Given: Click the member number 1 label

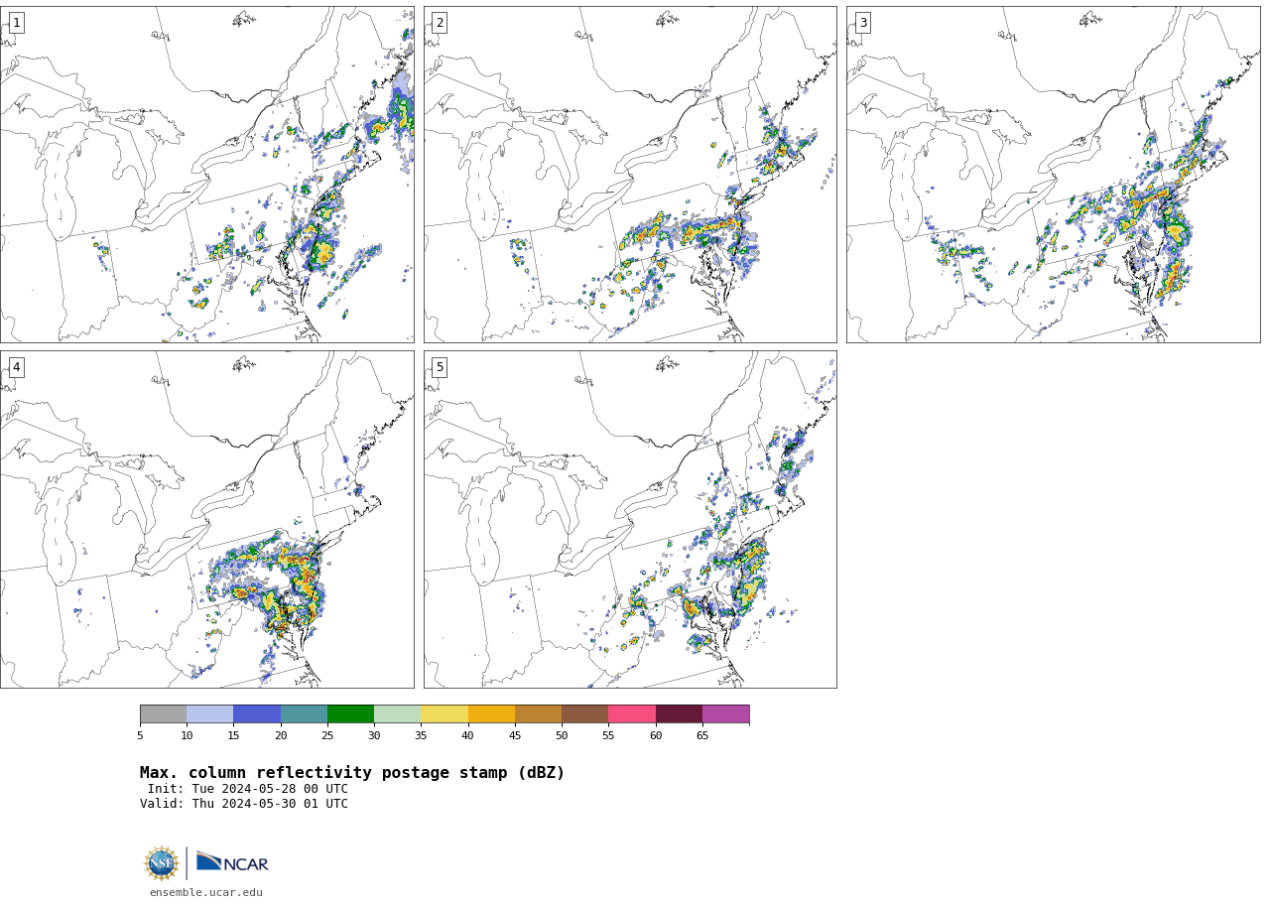Looking at the screenshot, I should [16, 23].
